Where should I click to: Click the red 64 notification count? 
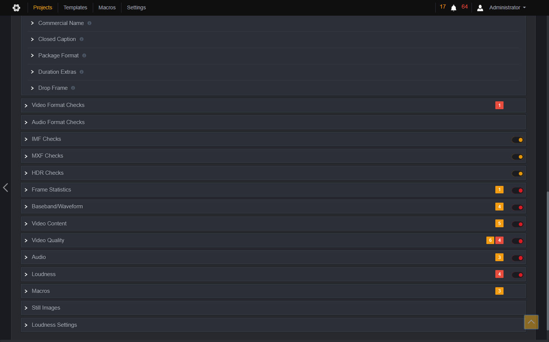pos(464,7)
